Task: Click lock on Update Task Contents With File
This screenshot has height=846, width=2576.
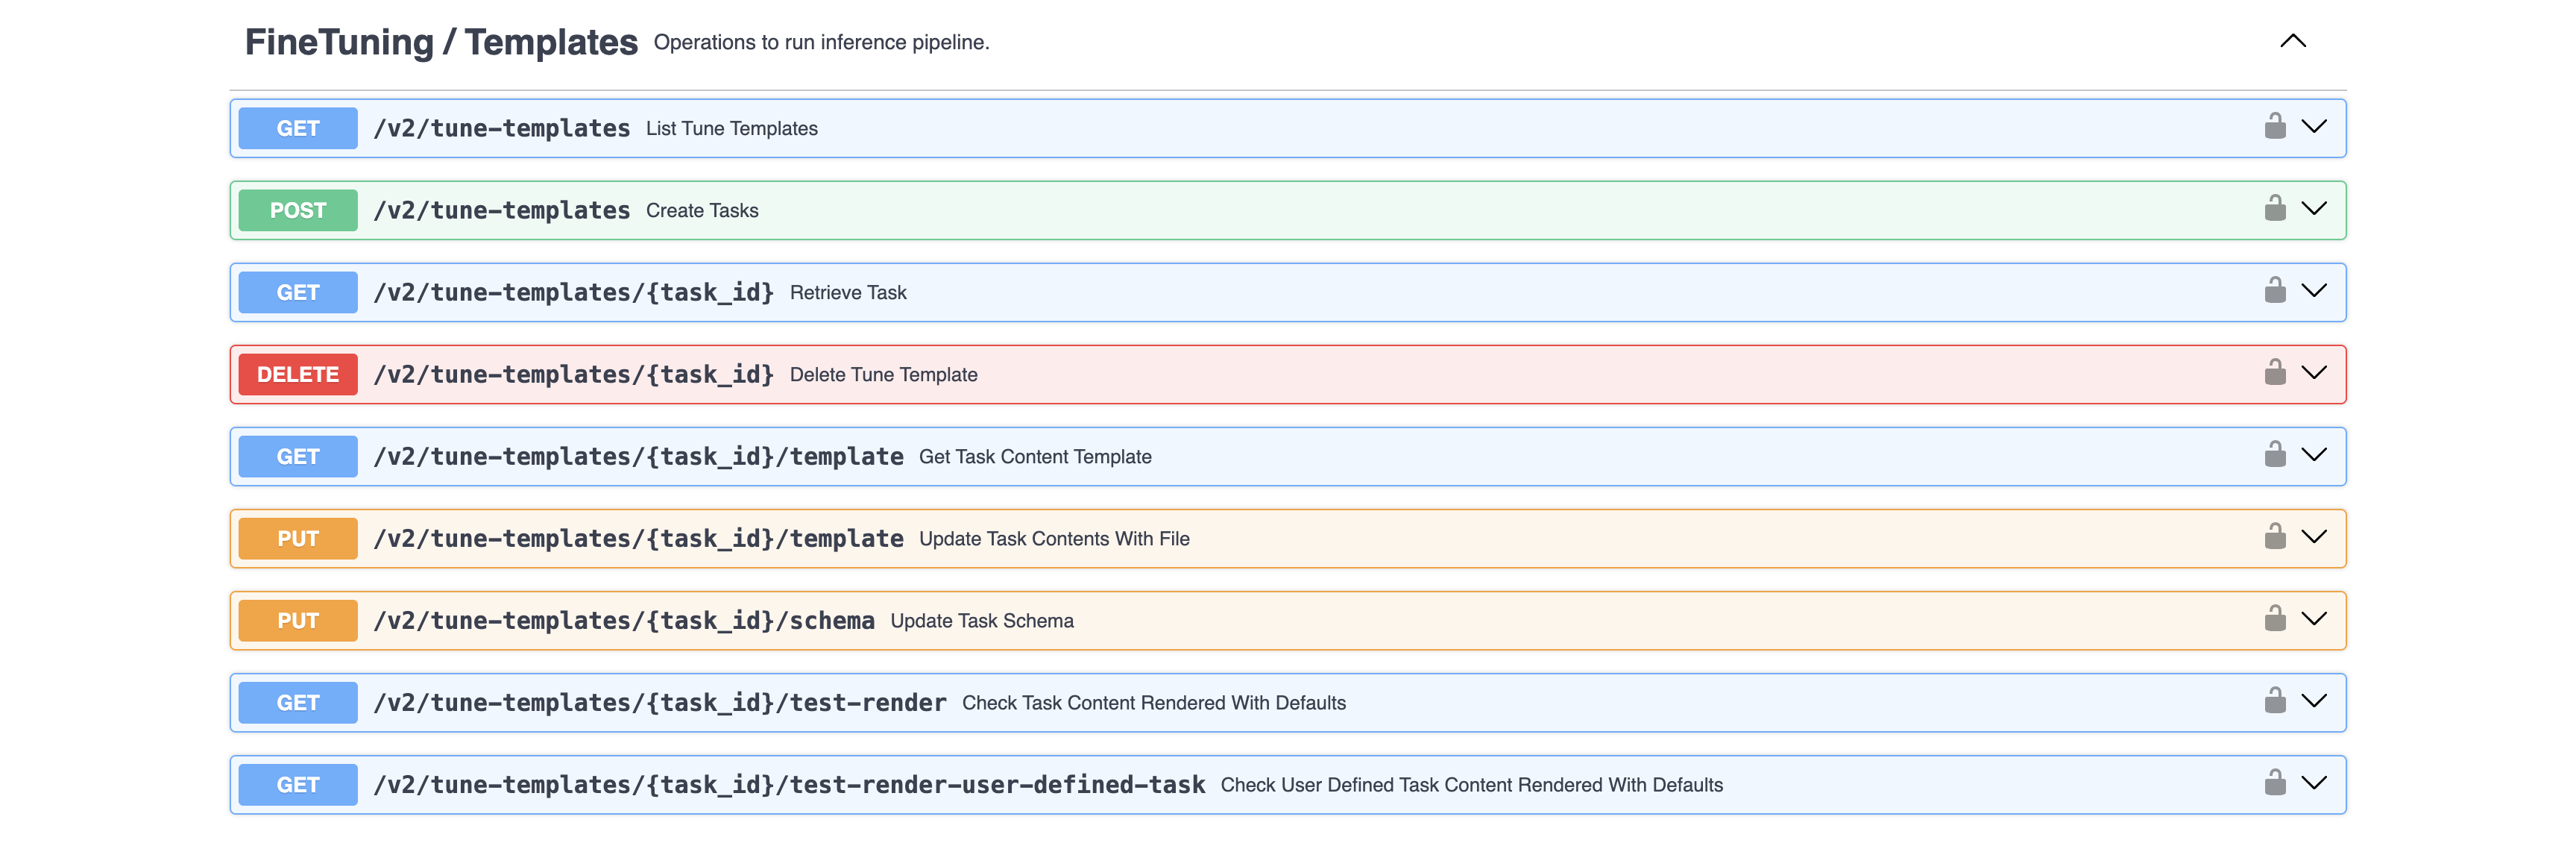Action: [2274, 538]
